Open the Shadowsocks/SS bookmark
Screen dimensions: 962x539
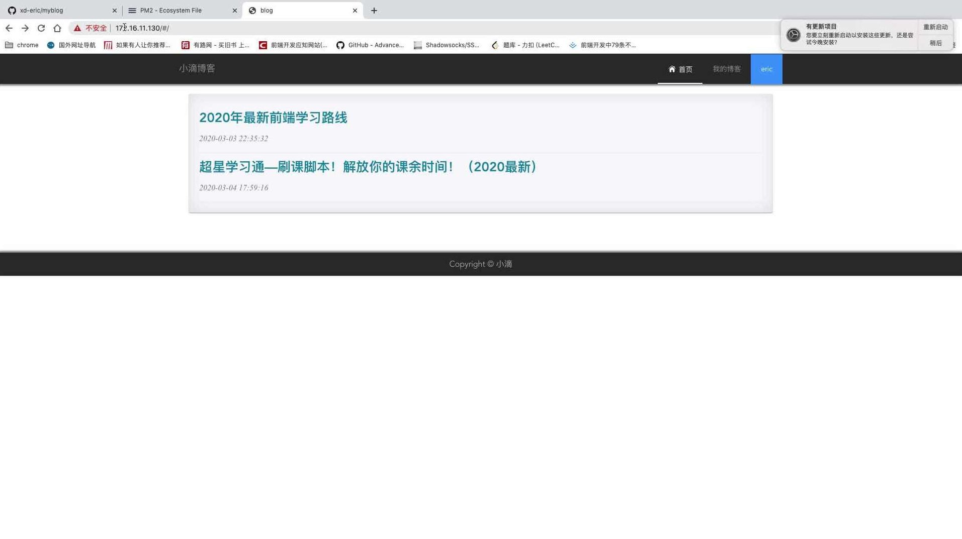tap(447, 45)
